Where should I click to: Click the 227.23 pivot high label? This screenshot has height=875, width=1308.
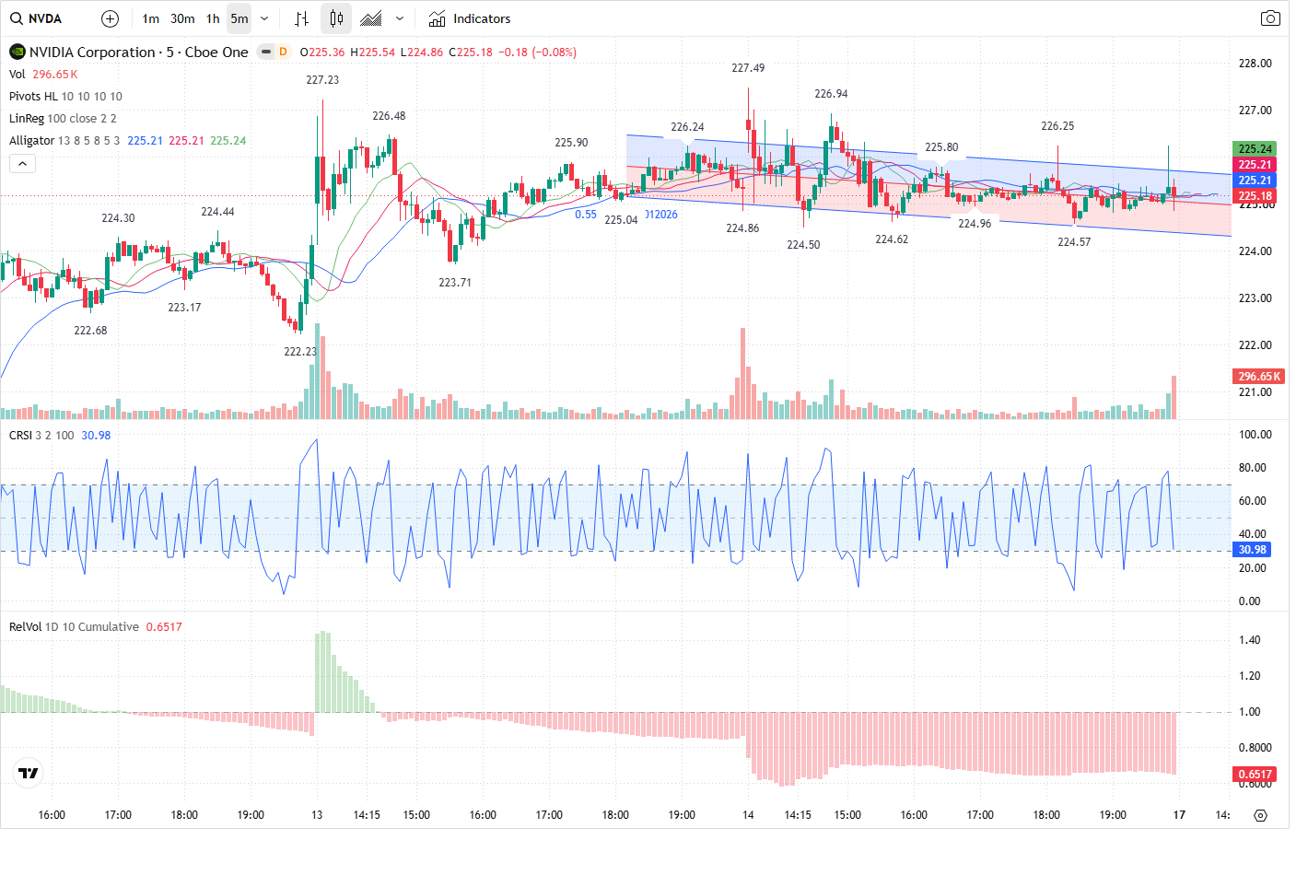click(322, 80)
